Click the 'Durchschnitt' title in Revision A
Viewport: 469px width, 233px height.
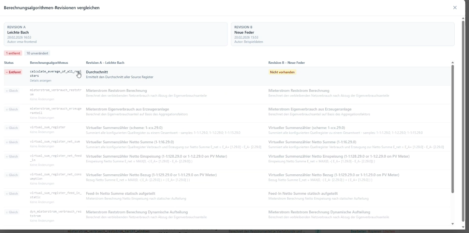click(97, 72)
